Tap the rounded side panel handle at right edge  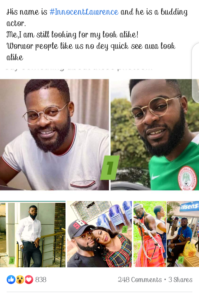195,73
